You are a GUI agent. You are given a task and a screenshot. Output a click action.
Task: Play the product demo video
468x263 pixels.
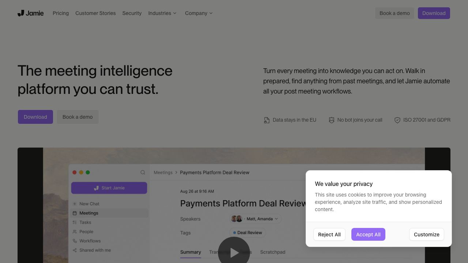pos(234,252)
